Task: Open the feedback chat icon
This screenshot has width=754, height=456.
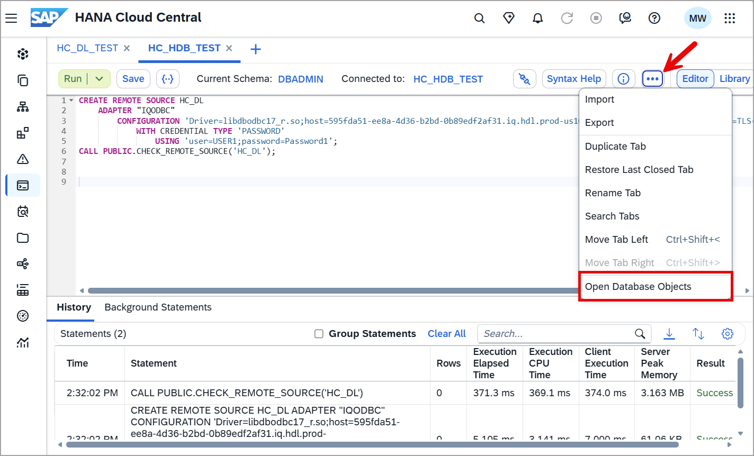Action: (x=625, y=19)
